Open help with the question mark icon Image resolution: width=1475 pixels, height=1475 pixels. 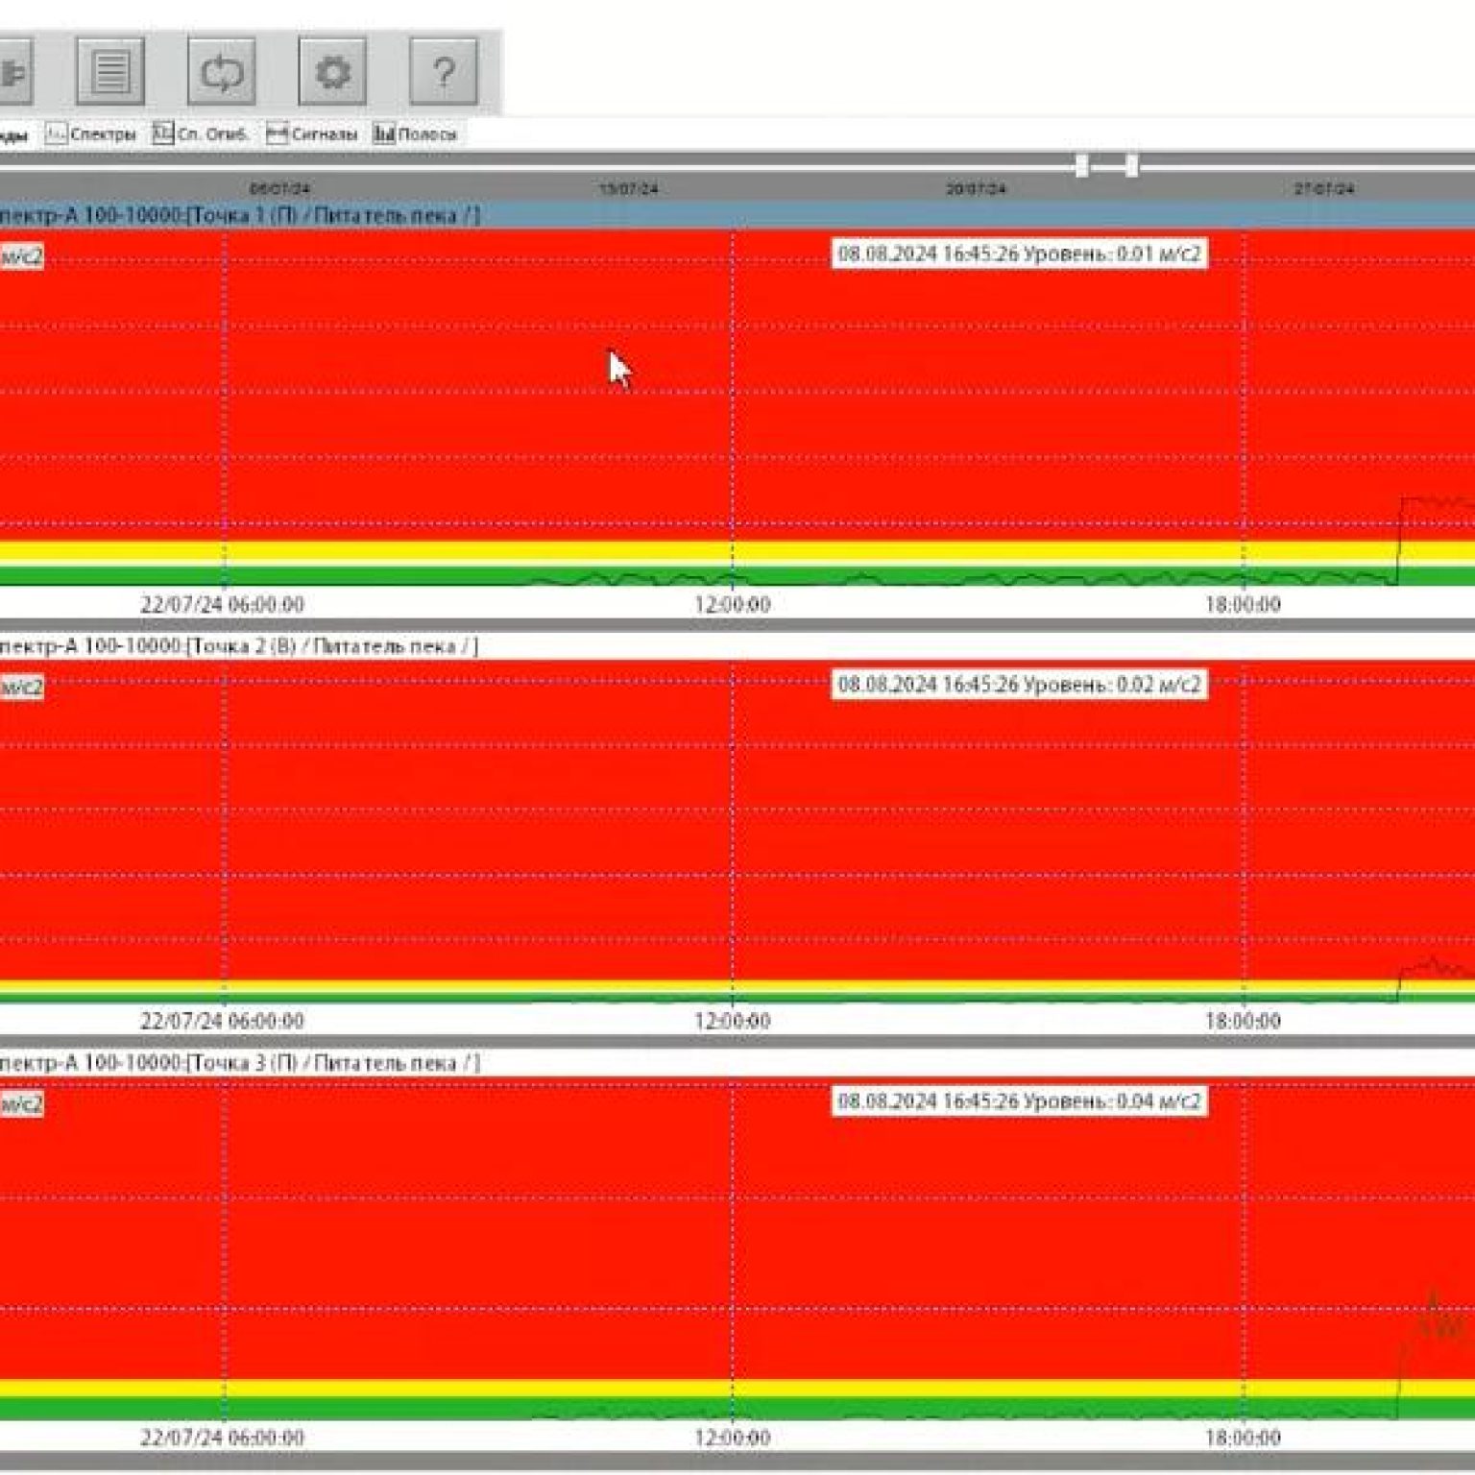coord(443,71)
